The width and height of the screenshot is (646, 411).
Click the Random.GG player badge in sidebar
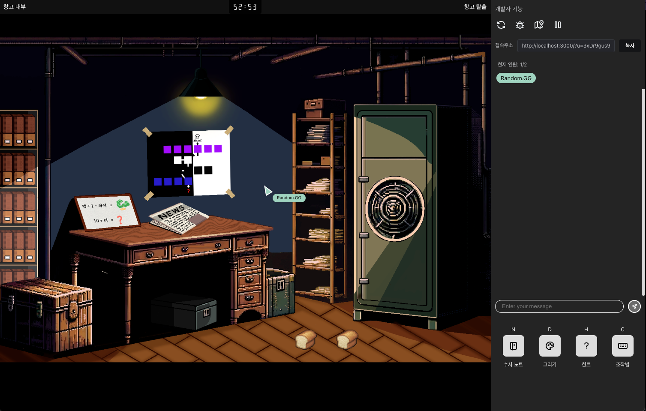tap(516, 78)
